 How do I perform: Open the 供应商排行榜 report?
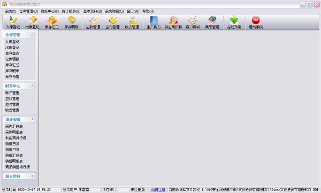tap(16, 138)
